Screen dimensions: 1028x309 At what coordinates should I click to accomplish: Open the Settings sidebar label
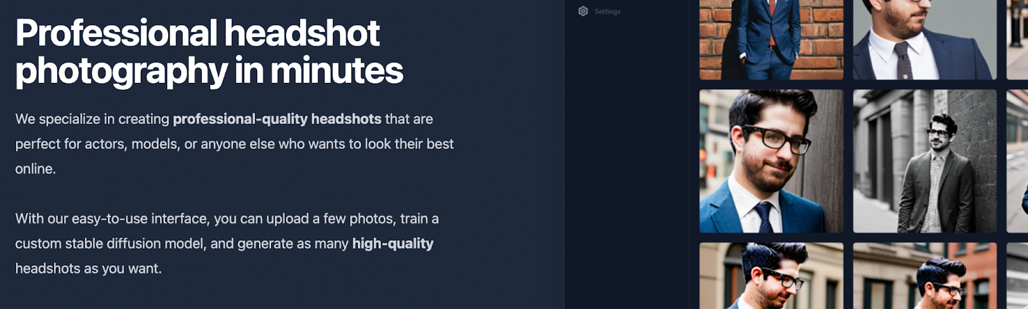(607, 12)
